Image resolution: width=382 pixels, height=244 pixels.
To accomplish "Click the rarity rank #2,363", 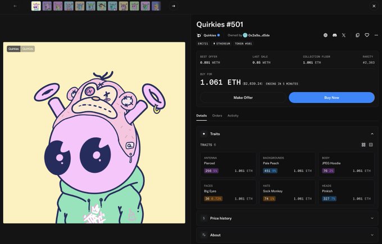I will [x=369, y=63].
